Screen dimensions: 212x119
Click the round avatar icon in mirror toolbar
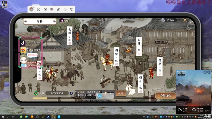point(32,9)
